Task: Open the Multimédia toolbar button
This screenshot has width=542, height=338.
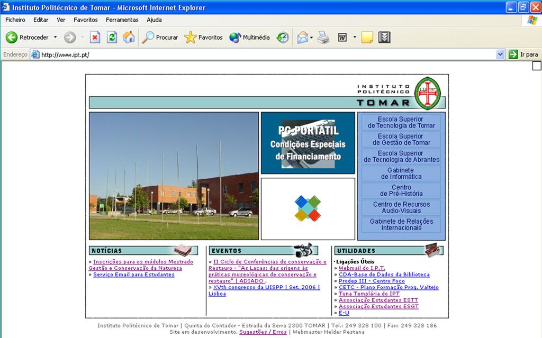Action: click(249, 38)
